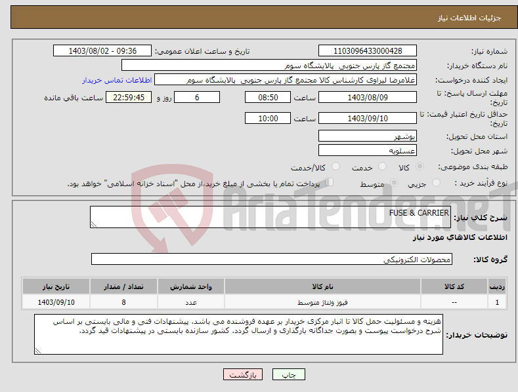Click the واحد شمارش column header
The width and height of the screenshot is (518, 392).
pos(191,286)
